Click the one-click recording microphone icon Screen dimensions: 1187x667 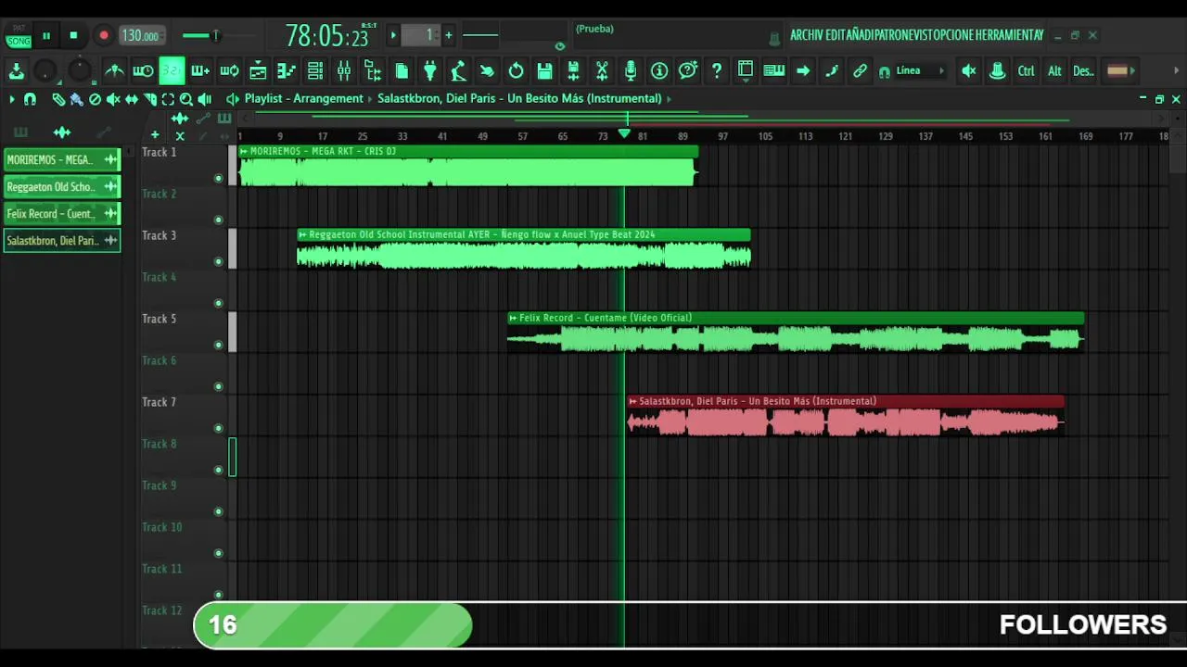pos(631,70)
